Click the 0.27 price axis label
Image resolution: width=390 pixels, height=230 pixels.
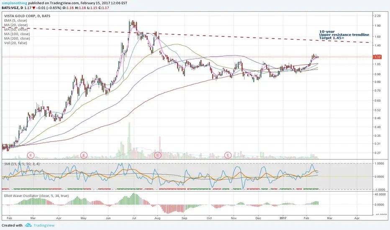[x=377, y=153]
